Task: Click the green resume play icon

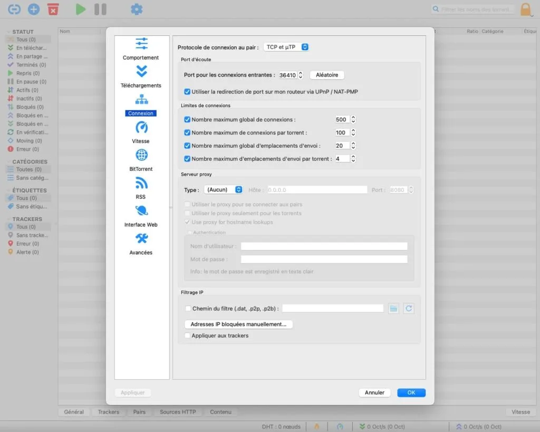Action: [80, 9]
